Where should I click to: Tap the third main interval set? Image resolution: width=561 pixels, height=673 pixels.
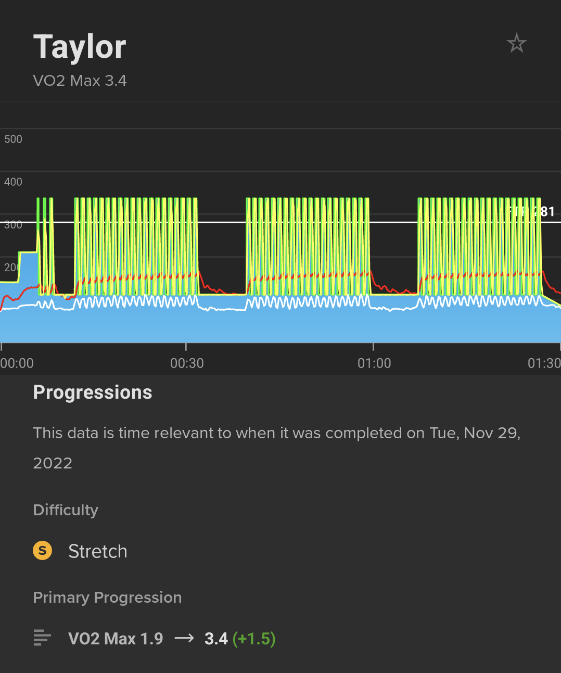479,245
